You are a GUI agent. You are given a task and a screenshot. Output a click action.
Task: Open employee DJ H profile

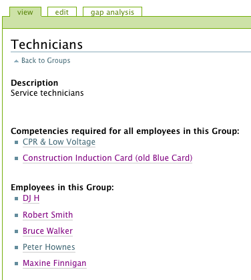click(x=31, y=198)
